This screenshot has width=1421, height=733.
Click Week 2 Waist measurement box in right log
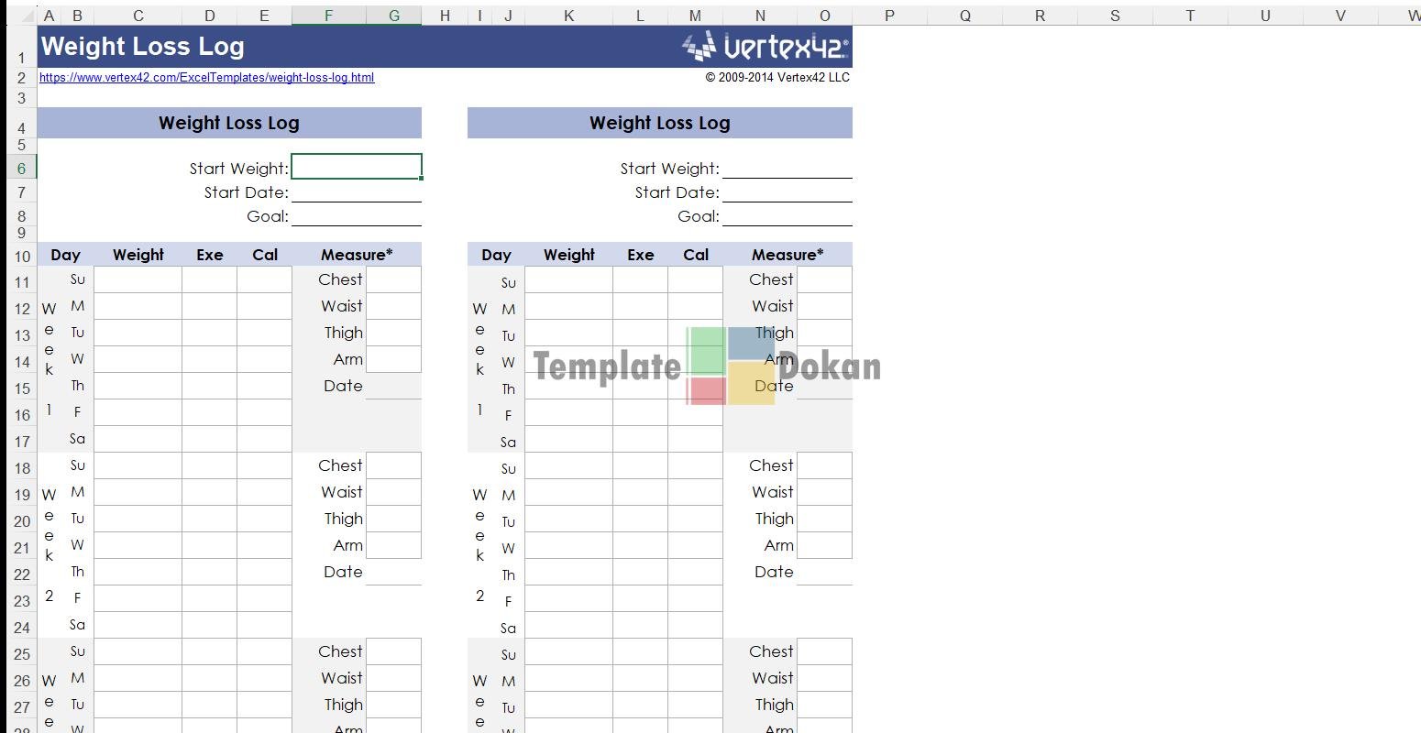coord(824,492)
